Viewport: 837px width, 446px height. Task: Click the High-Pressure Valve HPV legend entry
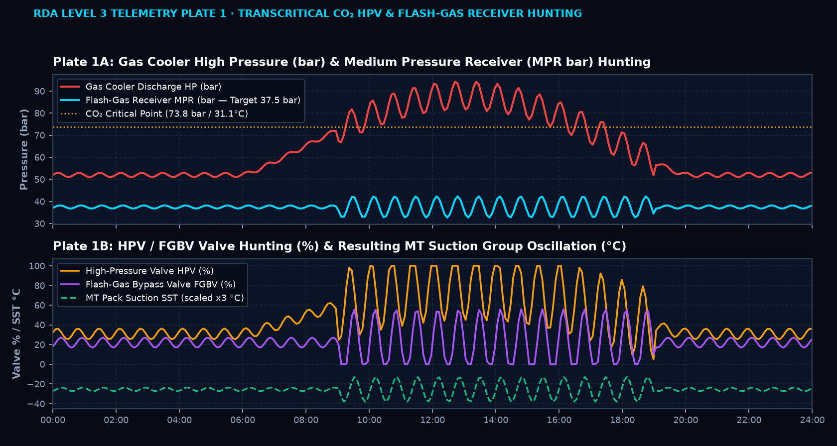point(137,271)
